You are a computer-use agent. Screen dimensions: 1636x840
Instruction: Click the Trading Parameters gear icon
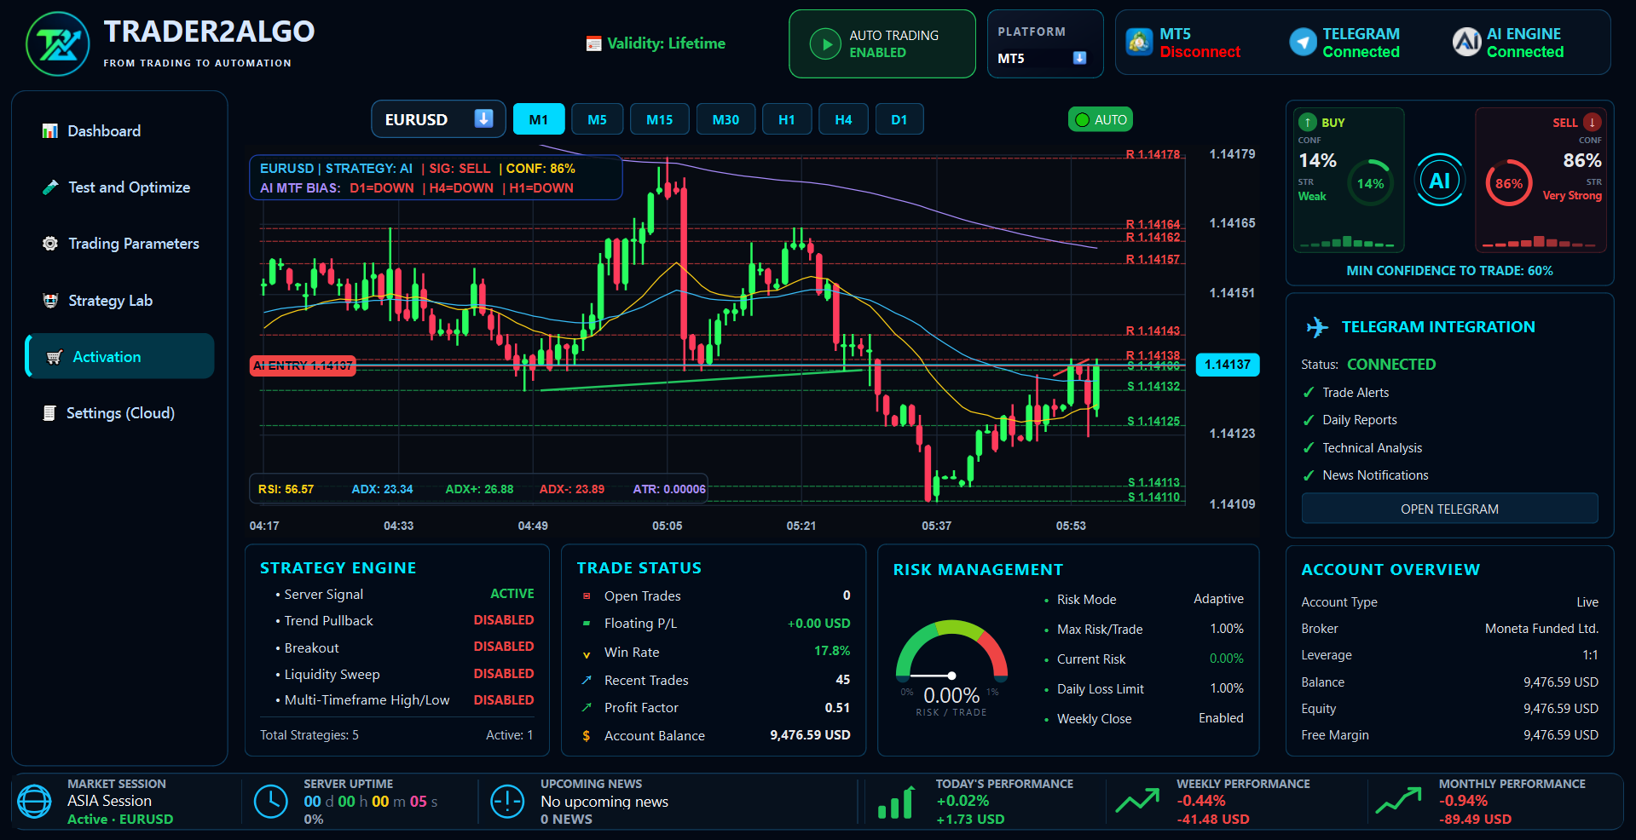(50, 244)
